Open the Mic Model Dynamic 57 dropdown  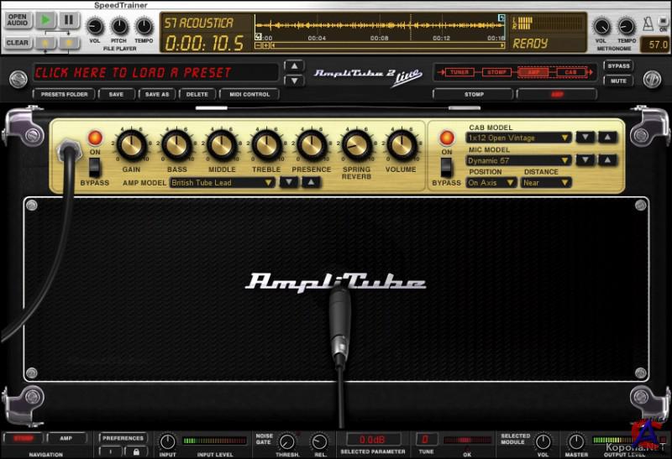519,160
